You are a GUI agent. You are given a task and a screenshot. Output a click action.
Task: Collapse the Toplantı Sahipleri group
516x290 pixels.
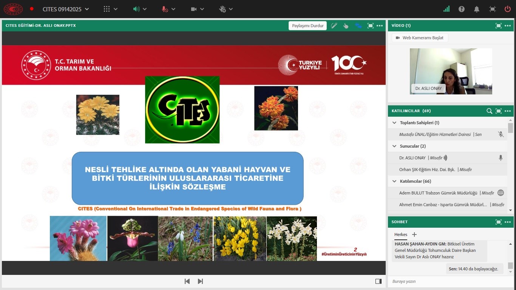pyautogui.click(x=394, y=123)
